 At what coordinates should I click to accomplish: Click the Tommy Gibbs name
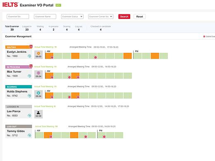click(x=16, y=131)
